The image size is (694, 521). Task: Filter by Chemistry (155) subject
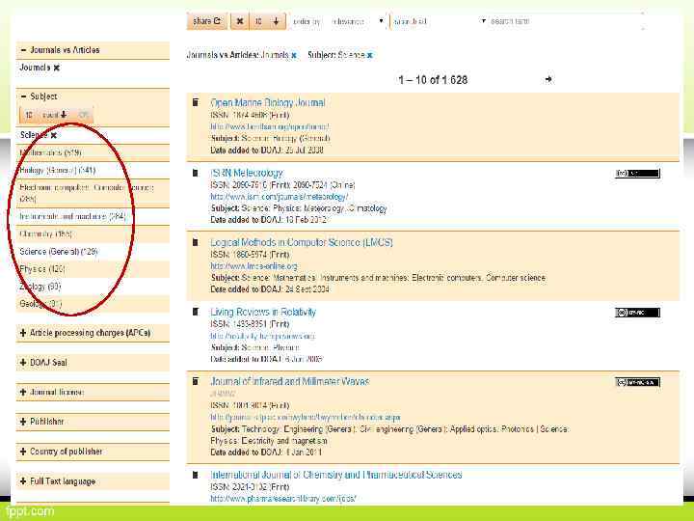point(45,233)
